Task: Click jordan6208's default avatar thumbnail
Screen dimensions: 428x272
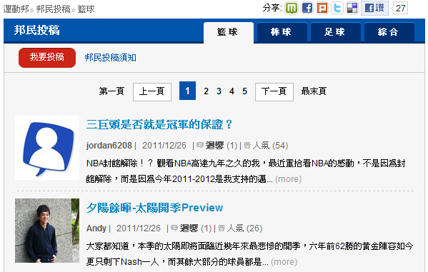Action: (47, 148)
